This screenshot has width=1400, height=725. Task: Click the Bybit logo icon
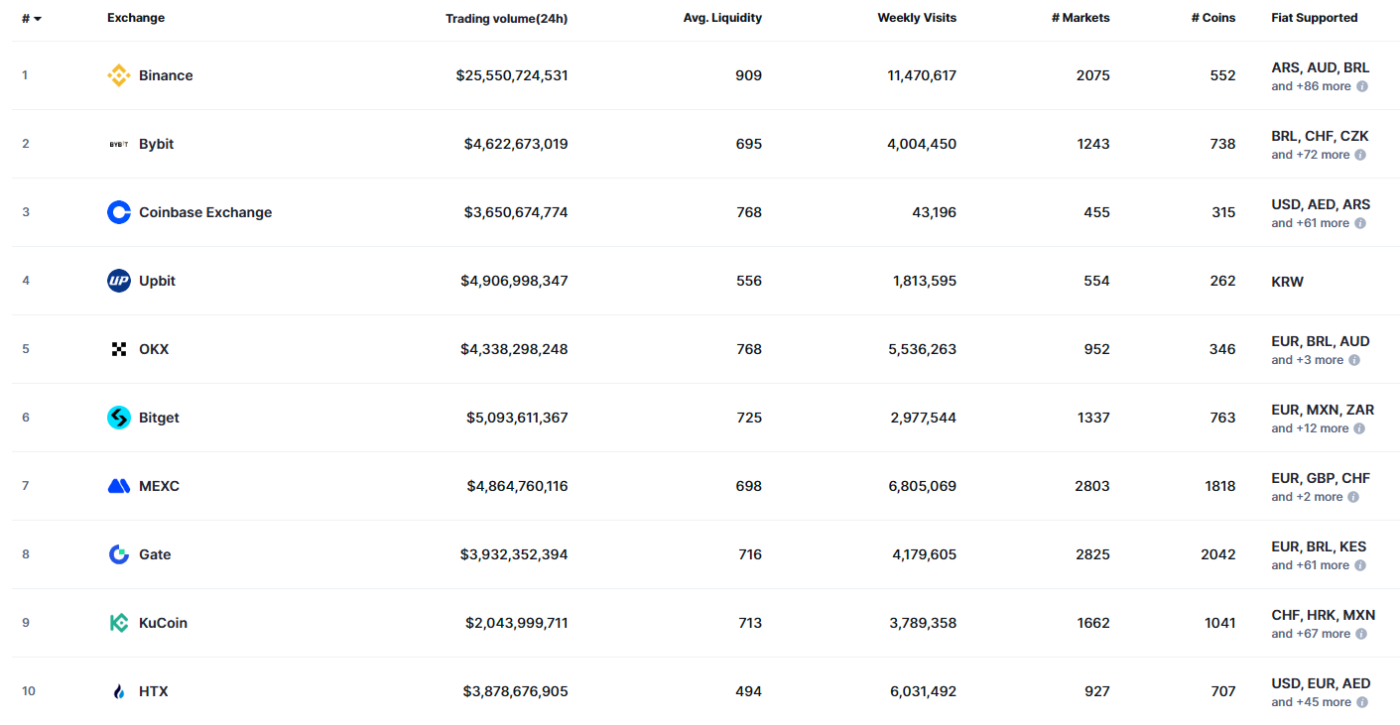[x=119, y=144]
